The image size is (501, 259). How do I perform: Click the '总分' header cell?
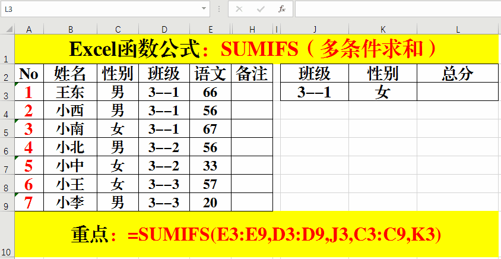click(458, 74)
